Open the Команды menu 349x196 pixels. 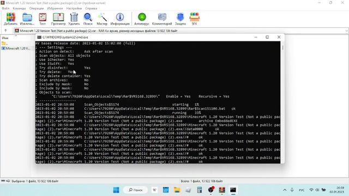(20, 9)
